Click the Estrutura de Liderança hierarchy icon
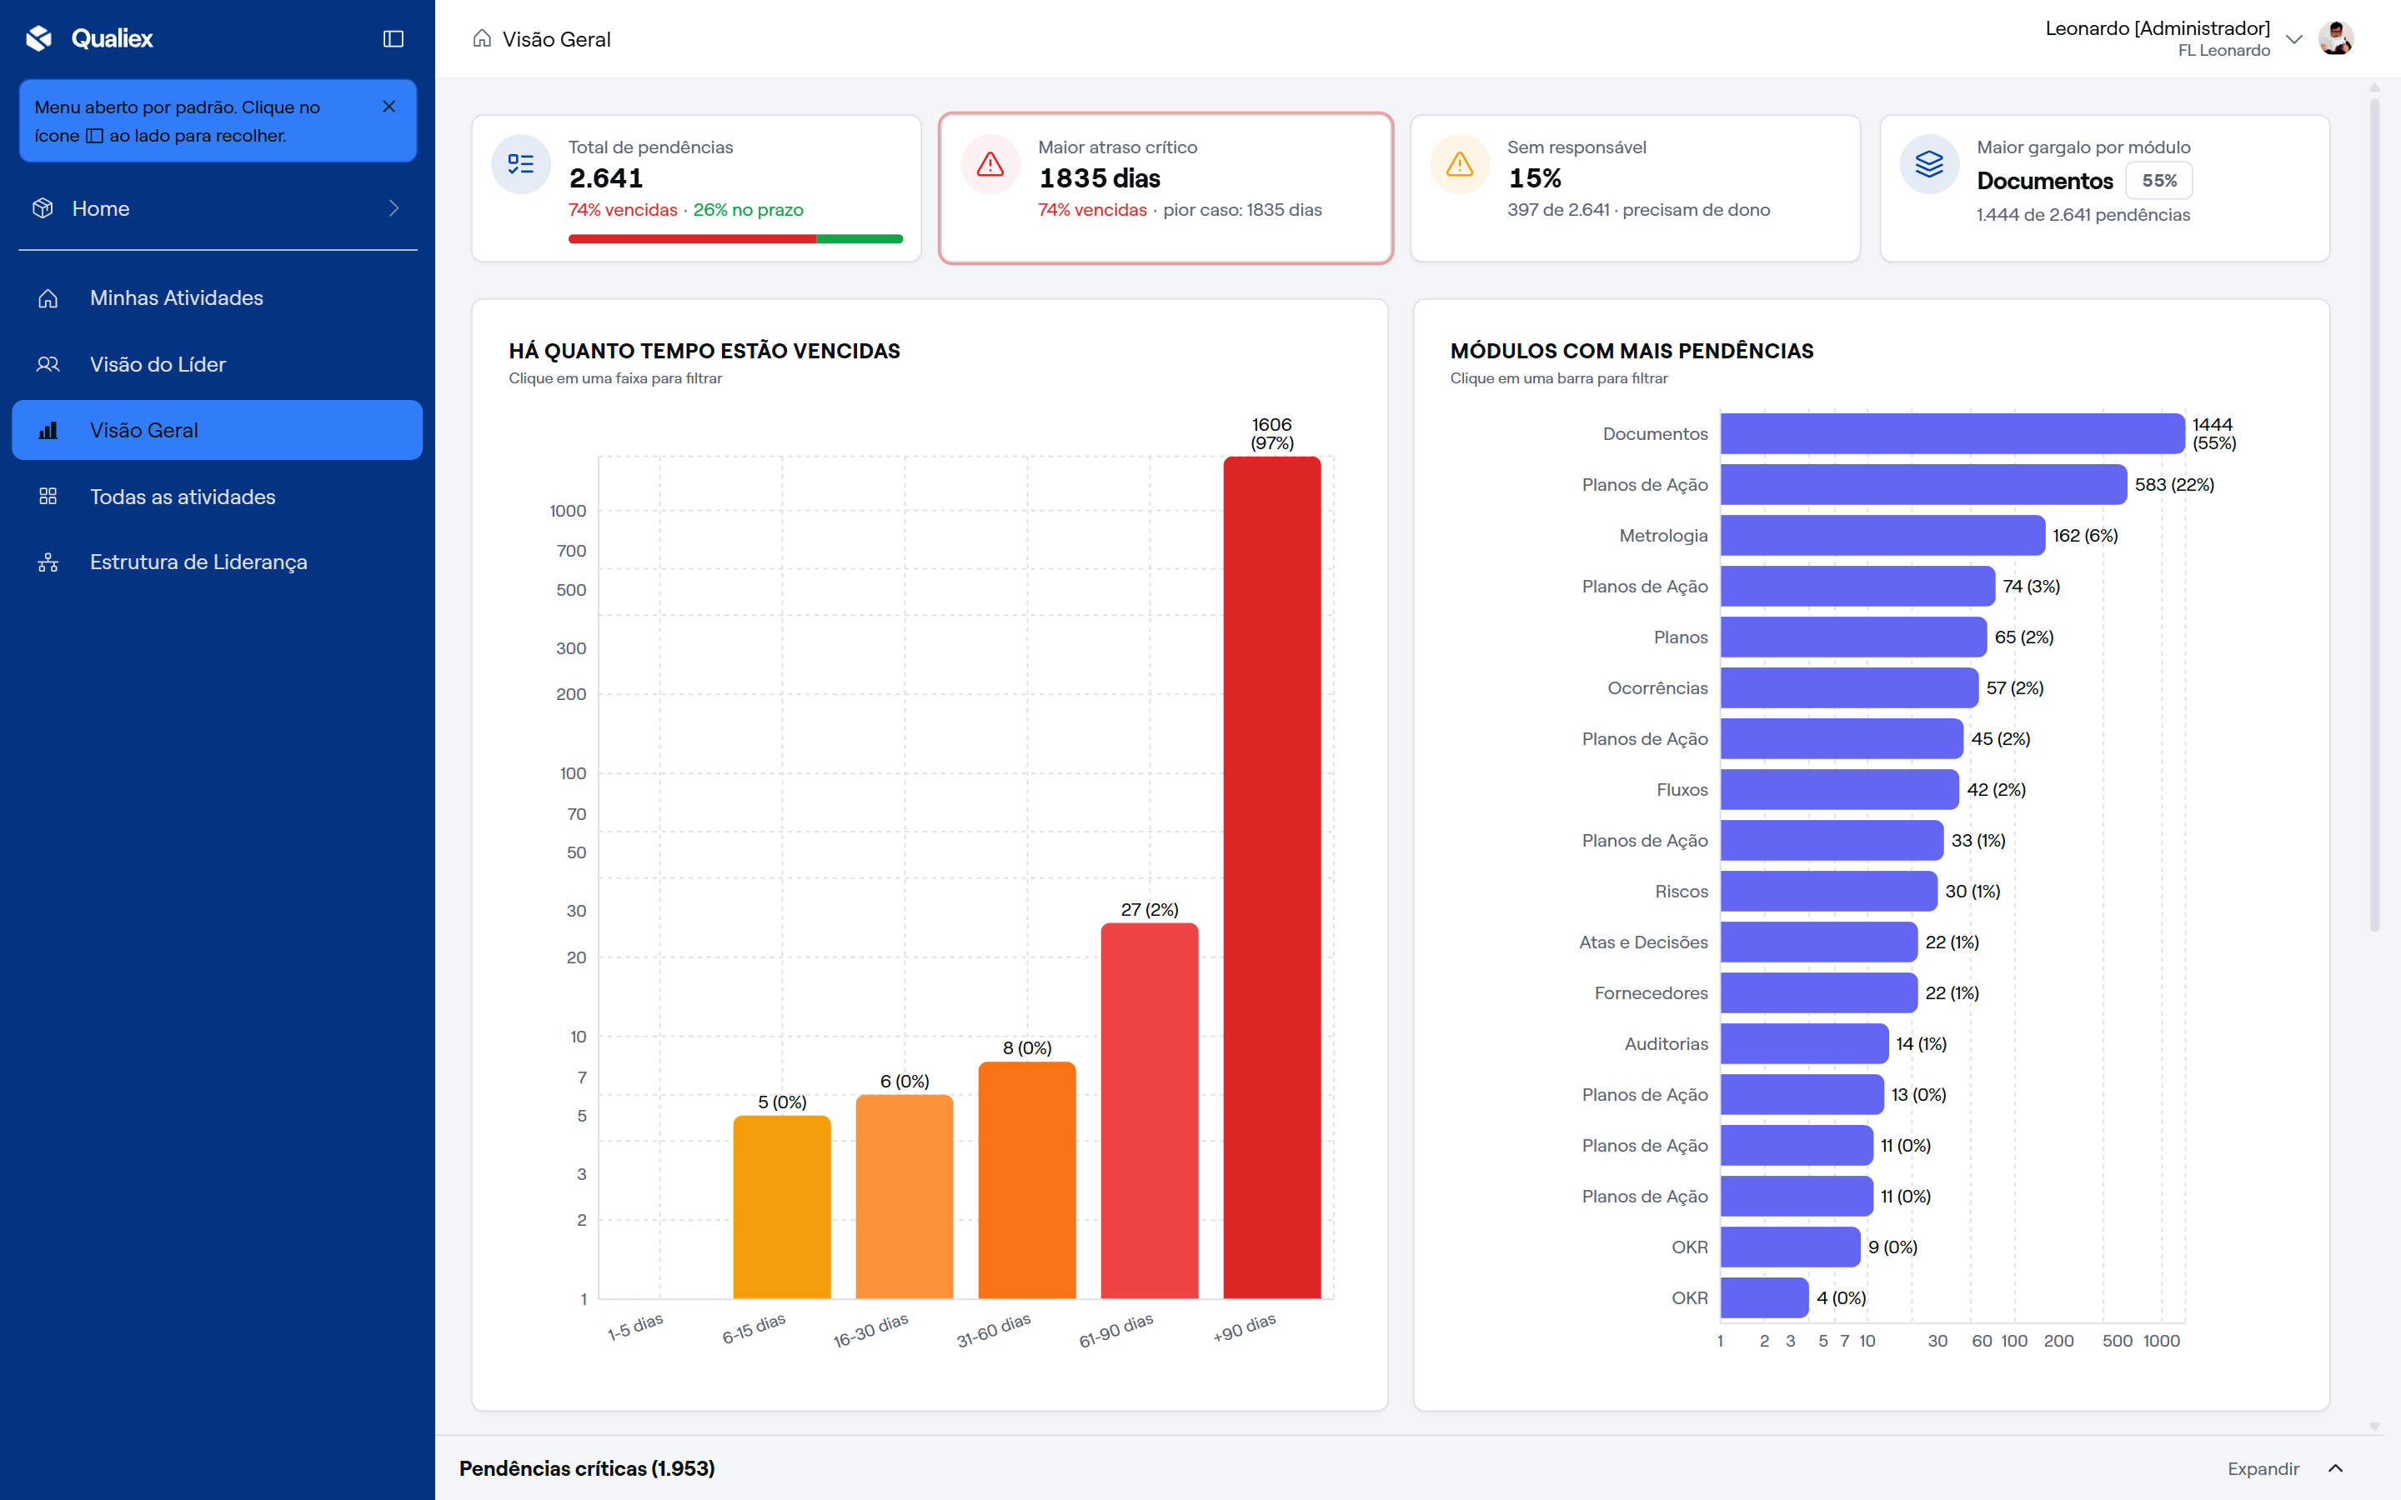The width and height of the screenshot is (2401, 1500). (x=48, y=562)
